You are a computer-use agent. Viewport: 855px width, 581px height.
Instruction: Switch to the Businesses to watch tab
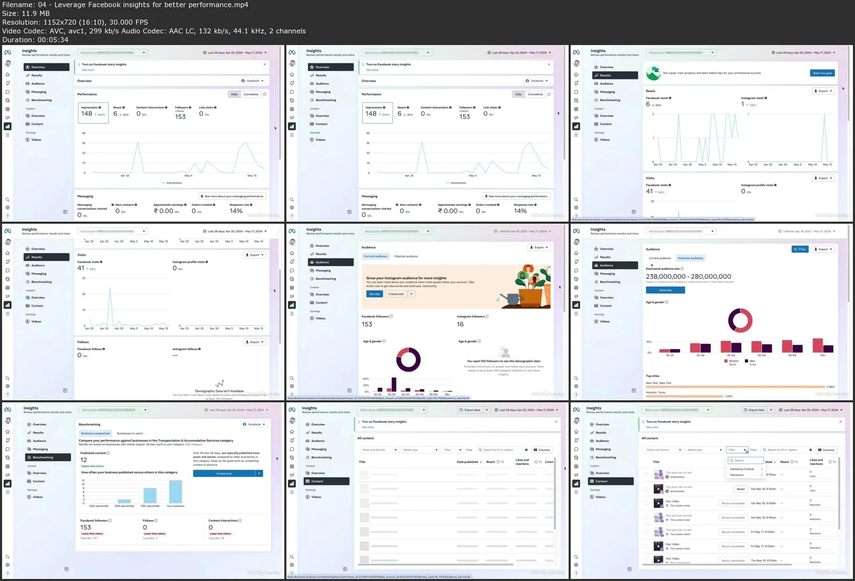point(130,433)
